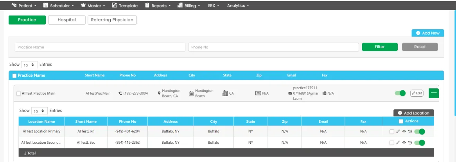This screenshot has width=456, height=162.
Task: Open the Master dropdown menu
Action: [x=93, y=5]
